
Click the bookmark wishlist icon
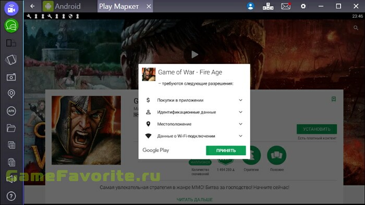click(334, 99)
